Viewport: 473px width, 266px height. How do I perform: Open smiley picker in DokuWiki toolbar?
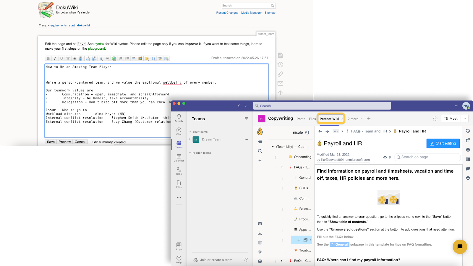pos(147,59)
